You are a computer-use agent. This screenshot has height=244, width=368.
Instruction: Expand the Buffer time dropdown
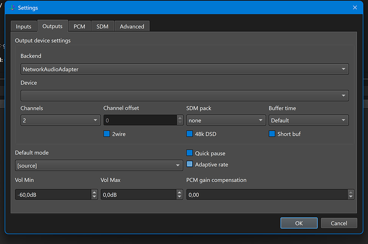pos(308,120)
